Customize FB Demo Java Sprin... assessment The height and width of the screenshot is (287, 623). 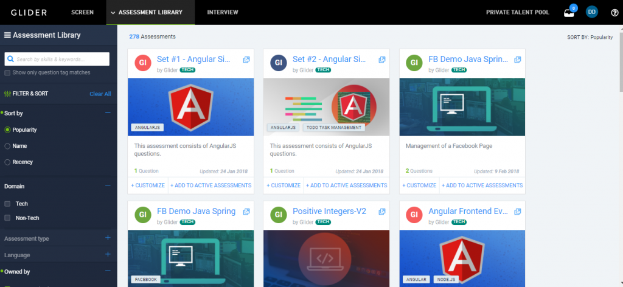tap(419, 185)
